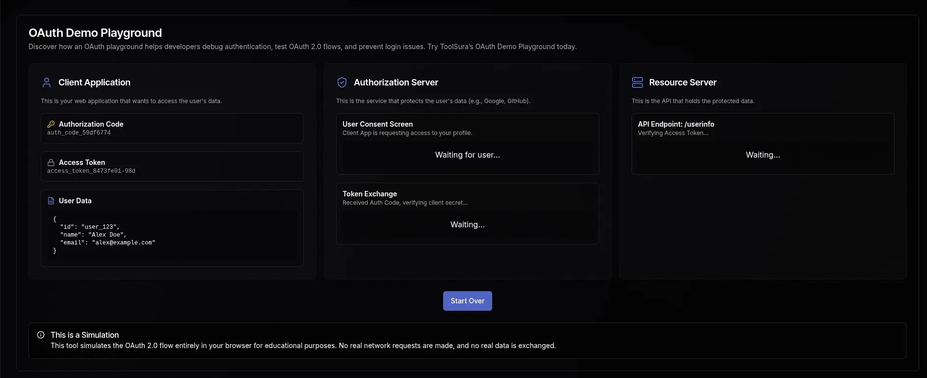Click the "name": "Alex Doe" JSON line
The image size is (927, 378).
(x=93, y=235)
